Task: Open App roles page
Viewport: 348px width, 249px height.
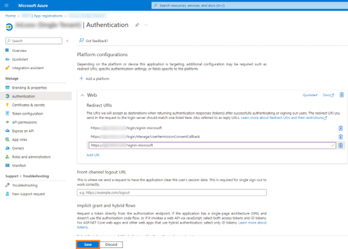Action: (x=20, y=139)
